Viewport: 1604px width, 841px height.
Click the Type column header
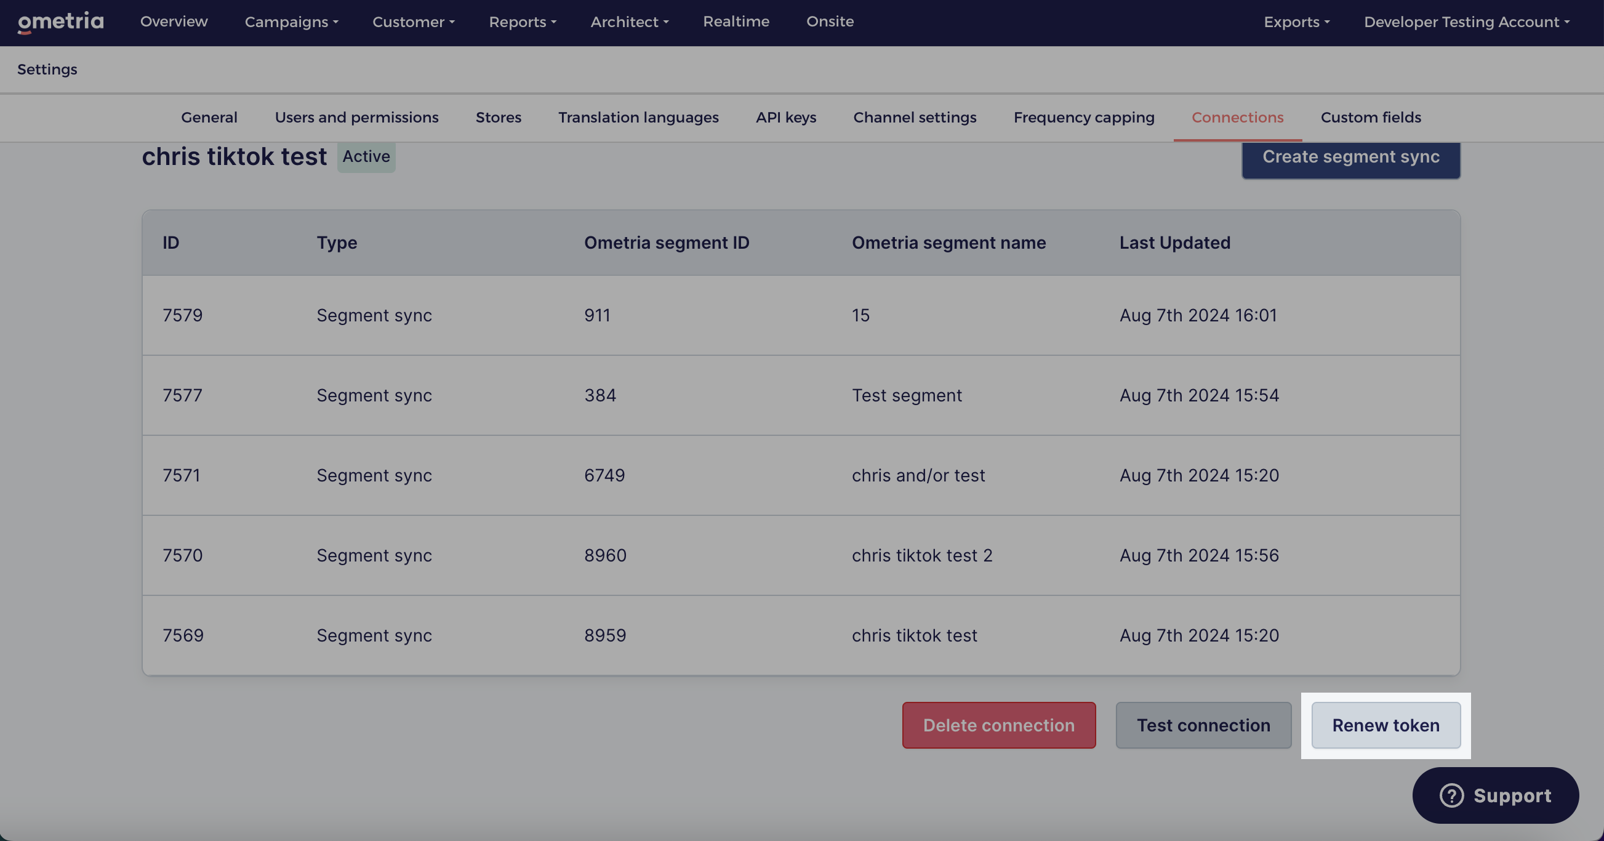(x=336, y=243)
